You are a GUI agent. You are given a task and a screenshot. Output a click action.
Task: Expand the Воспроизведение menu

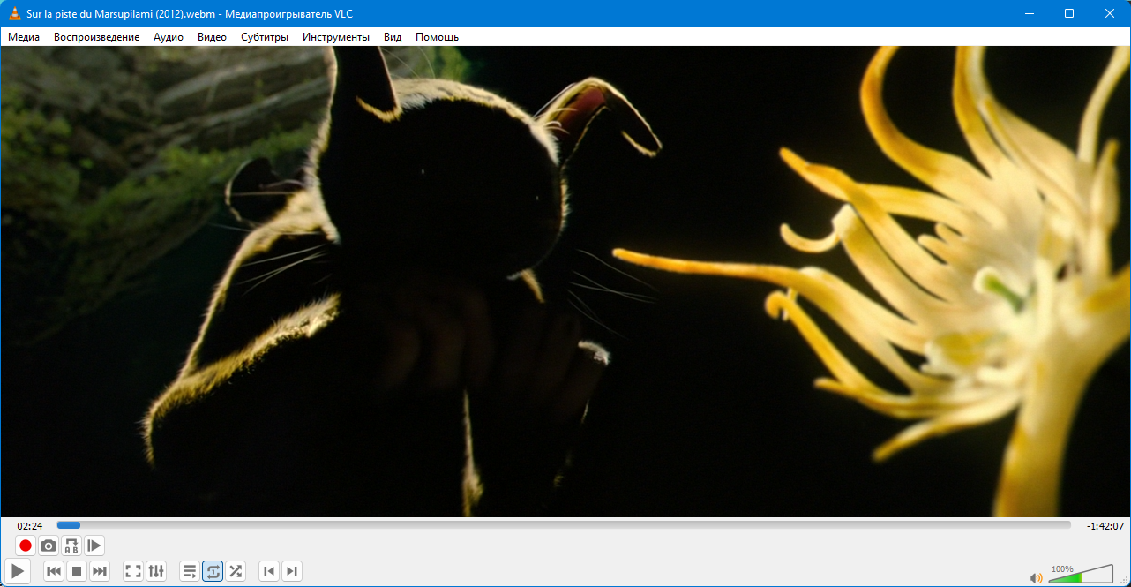[x=96, y=37]
